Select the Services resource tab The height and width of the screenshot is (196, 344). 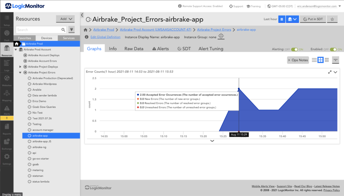click(69, 38)
